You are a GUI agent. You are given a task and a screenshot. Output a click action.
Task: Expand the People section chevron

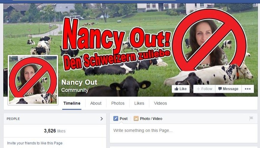[x=102, y=119]
